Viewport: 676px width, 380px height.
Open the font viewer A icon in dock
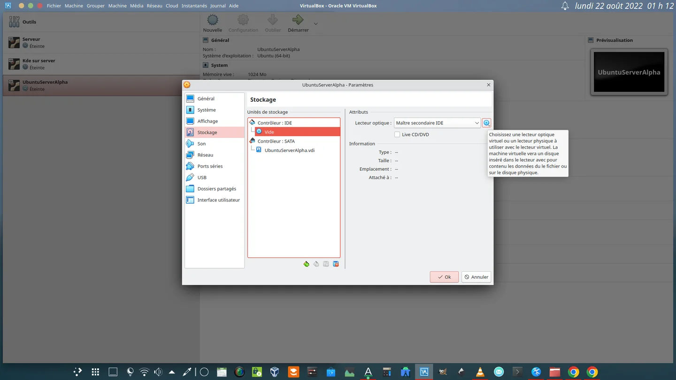[368, 372]
